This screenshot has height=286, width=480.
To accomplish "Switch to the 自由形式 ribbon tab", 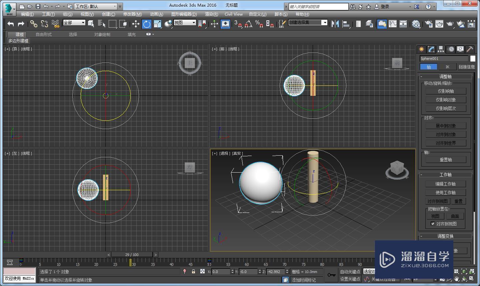I will (x=44, y=34).
